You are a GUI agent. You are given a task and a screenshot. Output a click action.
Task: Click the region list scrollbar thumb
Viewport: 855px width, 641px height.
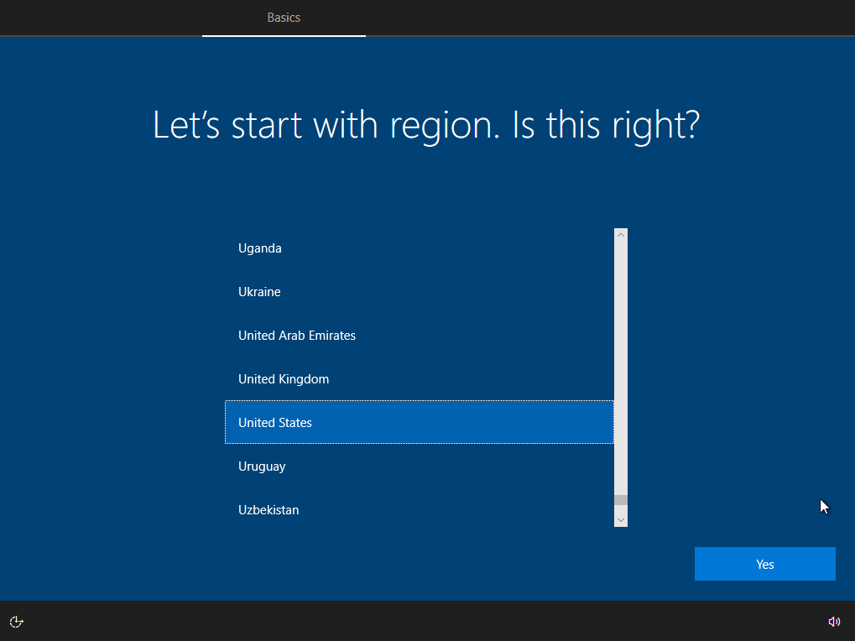tap(621, 500)
